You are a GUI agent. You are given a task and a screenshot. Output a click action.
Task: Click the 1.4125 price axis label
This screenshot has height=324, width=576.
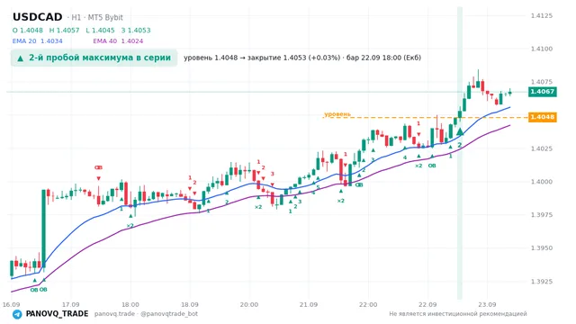pos(542,16)
